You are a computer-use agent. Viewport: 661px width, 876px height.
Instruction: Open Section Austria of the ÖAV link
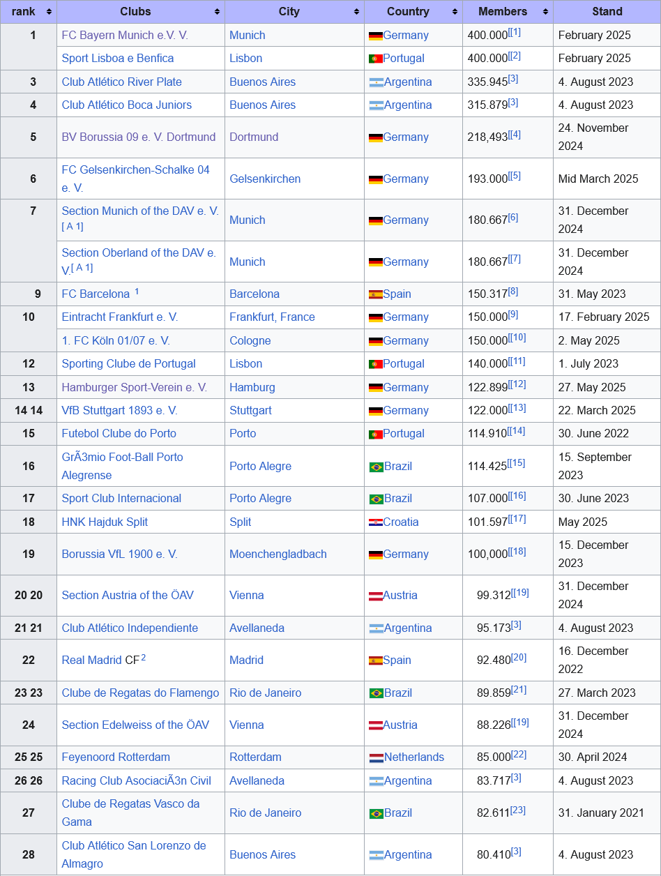click(128, 595)
